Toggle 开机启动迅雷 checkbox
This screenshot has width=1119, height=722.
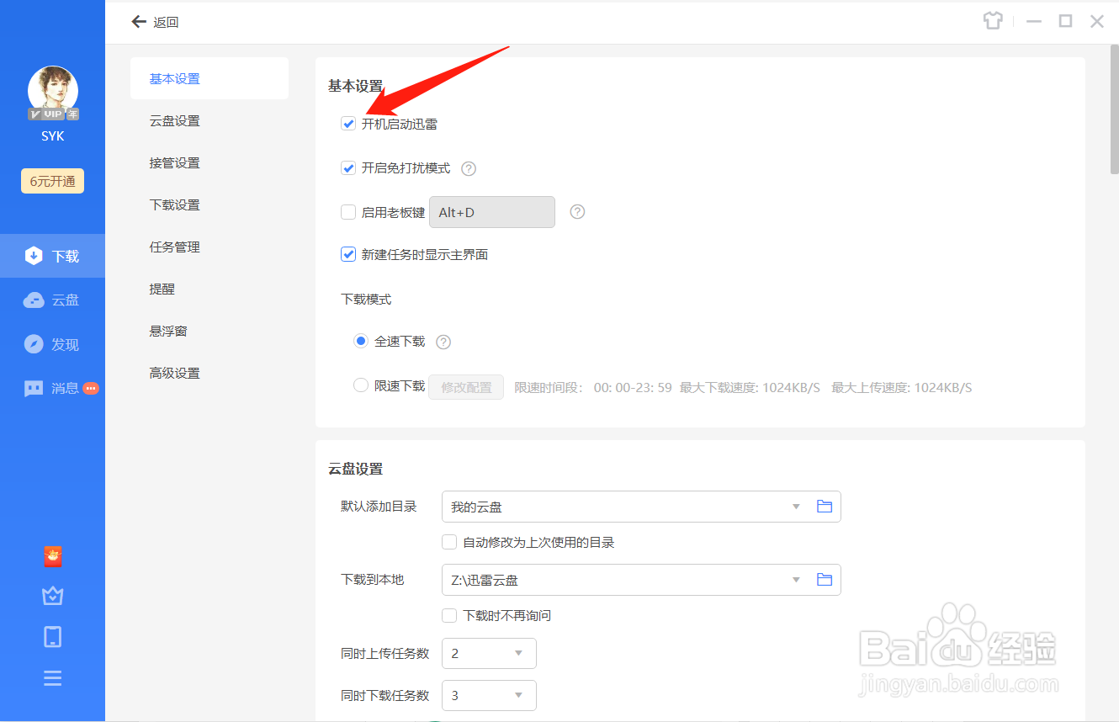348,124
